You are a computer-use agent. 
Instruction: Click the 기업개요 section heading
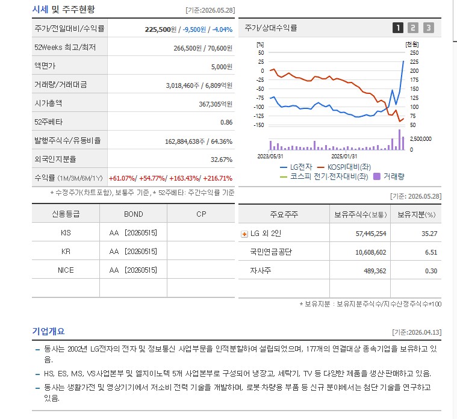pyautogui.click(x=48, y=331)
